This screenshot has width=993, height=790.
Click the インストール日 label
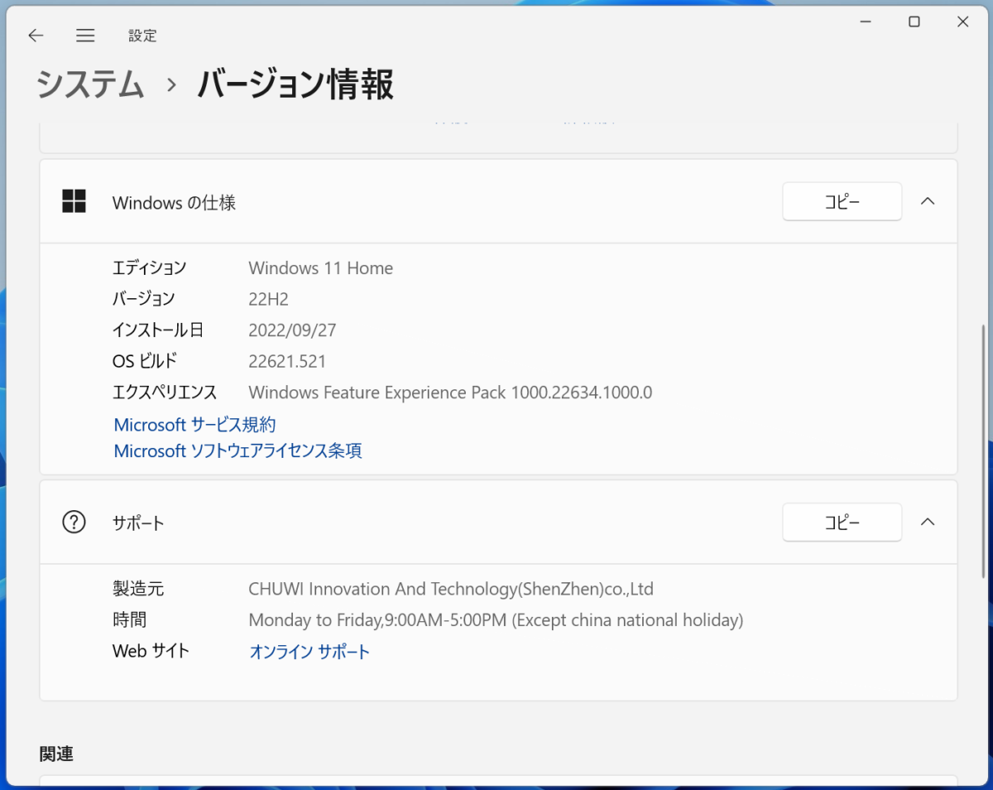(x=158, y=330)
